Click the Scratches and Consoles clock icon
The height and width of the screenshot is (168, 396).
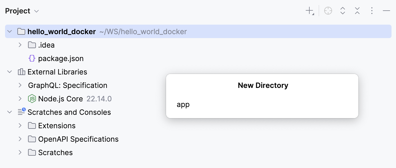click(x=22, y=112)
